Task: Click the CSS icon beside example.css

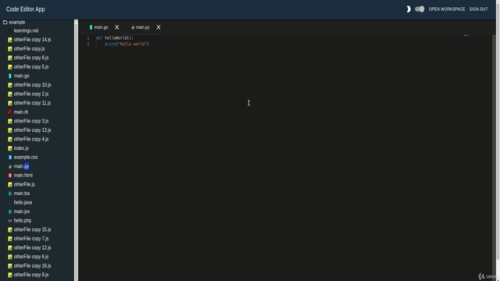Action: tap(10, 158)
